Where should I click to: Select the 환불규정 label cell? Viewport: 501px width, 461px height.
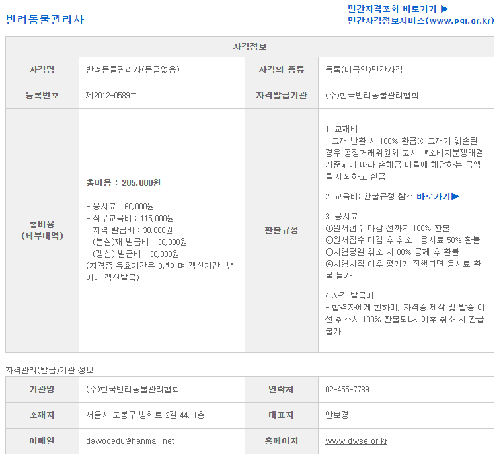(x=281, y=230)
